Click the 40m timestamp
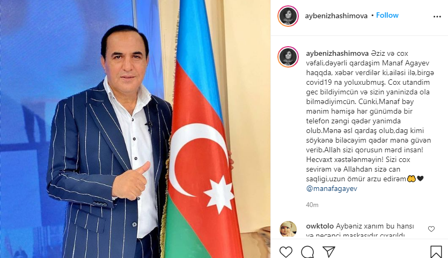 tap(312, 205)
